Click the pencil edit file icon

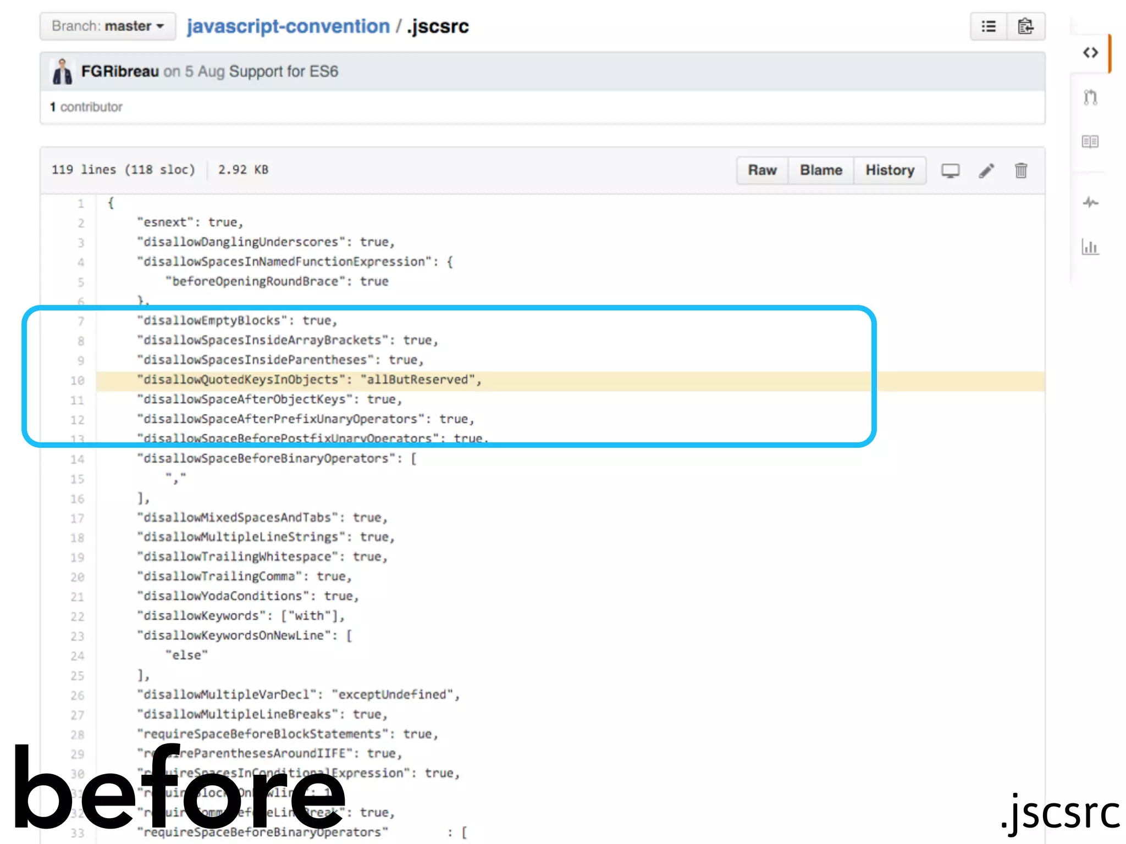point(986,171)
